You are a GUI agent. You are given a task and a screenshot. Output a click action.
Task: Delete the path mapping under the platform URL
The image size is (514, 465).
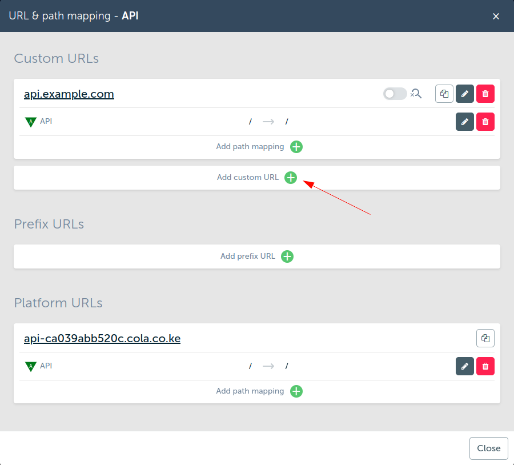[485, 366]
